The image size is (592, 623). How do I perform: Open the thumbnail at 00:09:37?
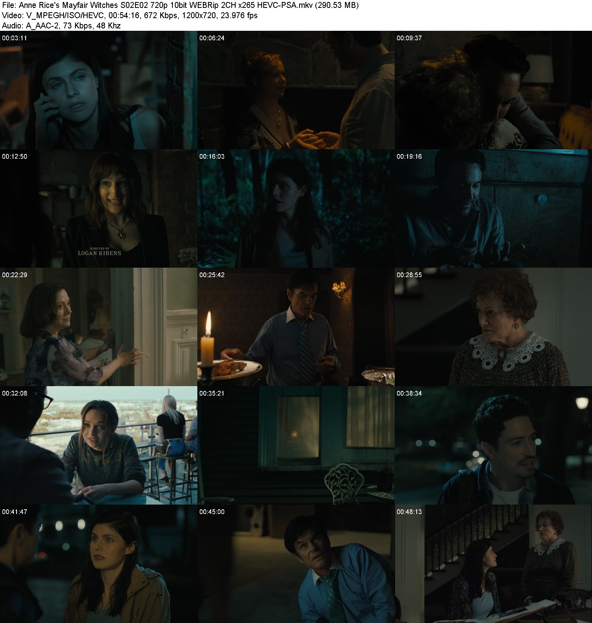click(x=493, y=90)
